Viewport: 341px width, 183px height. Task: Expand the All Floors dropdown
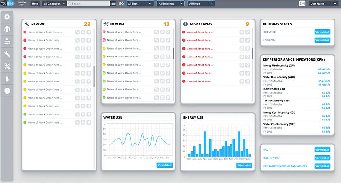[x=201, y=3]
